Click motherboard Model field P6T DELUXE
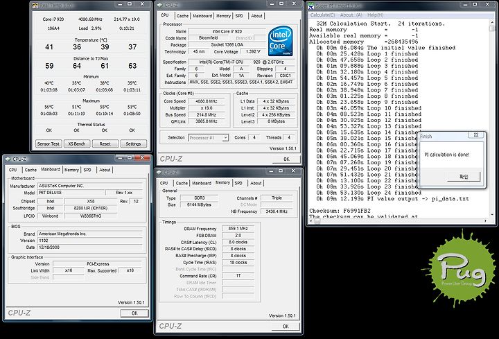Screen dimensions: 499x339 [71, 193]
